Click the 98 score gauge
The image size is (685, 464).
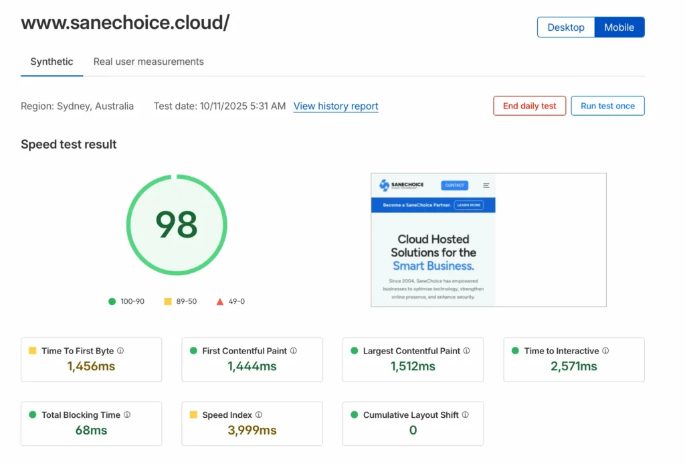click(x=177, y=225)
